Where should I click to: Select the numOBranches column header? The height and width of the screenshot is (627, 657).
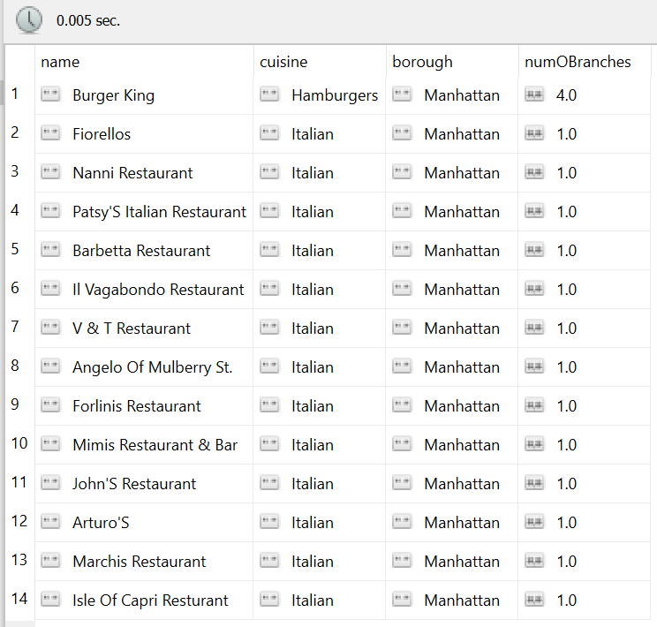click(578, 62)
